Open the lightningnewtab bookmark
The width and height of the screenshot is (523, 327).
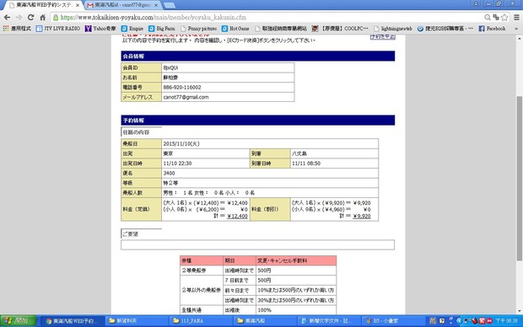(x=393, y=29)
